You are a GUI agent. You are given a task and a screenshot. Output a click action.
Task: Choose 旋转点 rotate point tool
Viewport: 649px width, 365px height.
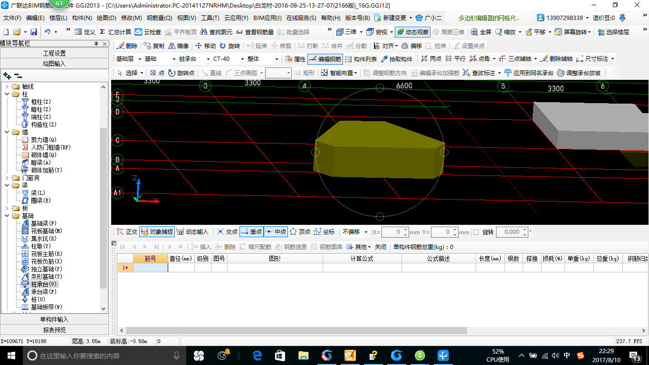click(181, 73)
